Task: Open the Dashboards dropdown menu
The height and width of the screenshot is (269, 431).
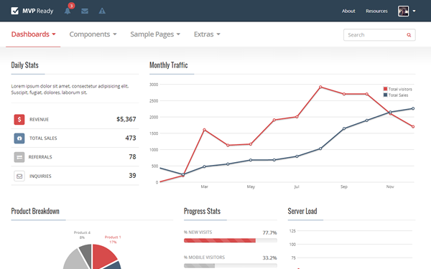Action: tap(33, 34)
